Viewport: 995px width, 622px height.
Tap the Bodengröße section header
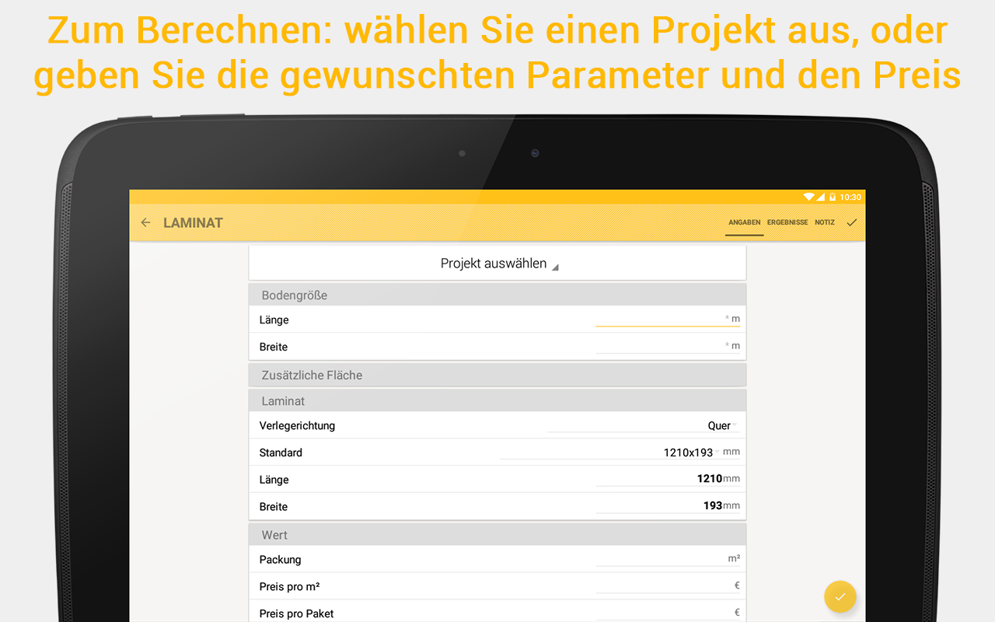(x=497, y=295)
